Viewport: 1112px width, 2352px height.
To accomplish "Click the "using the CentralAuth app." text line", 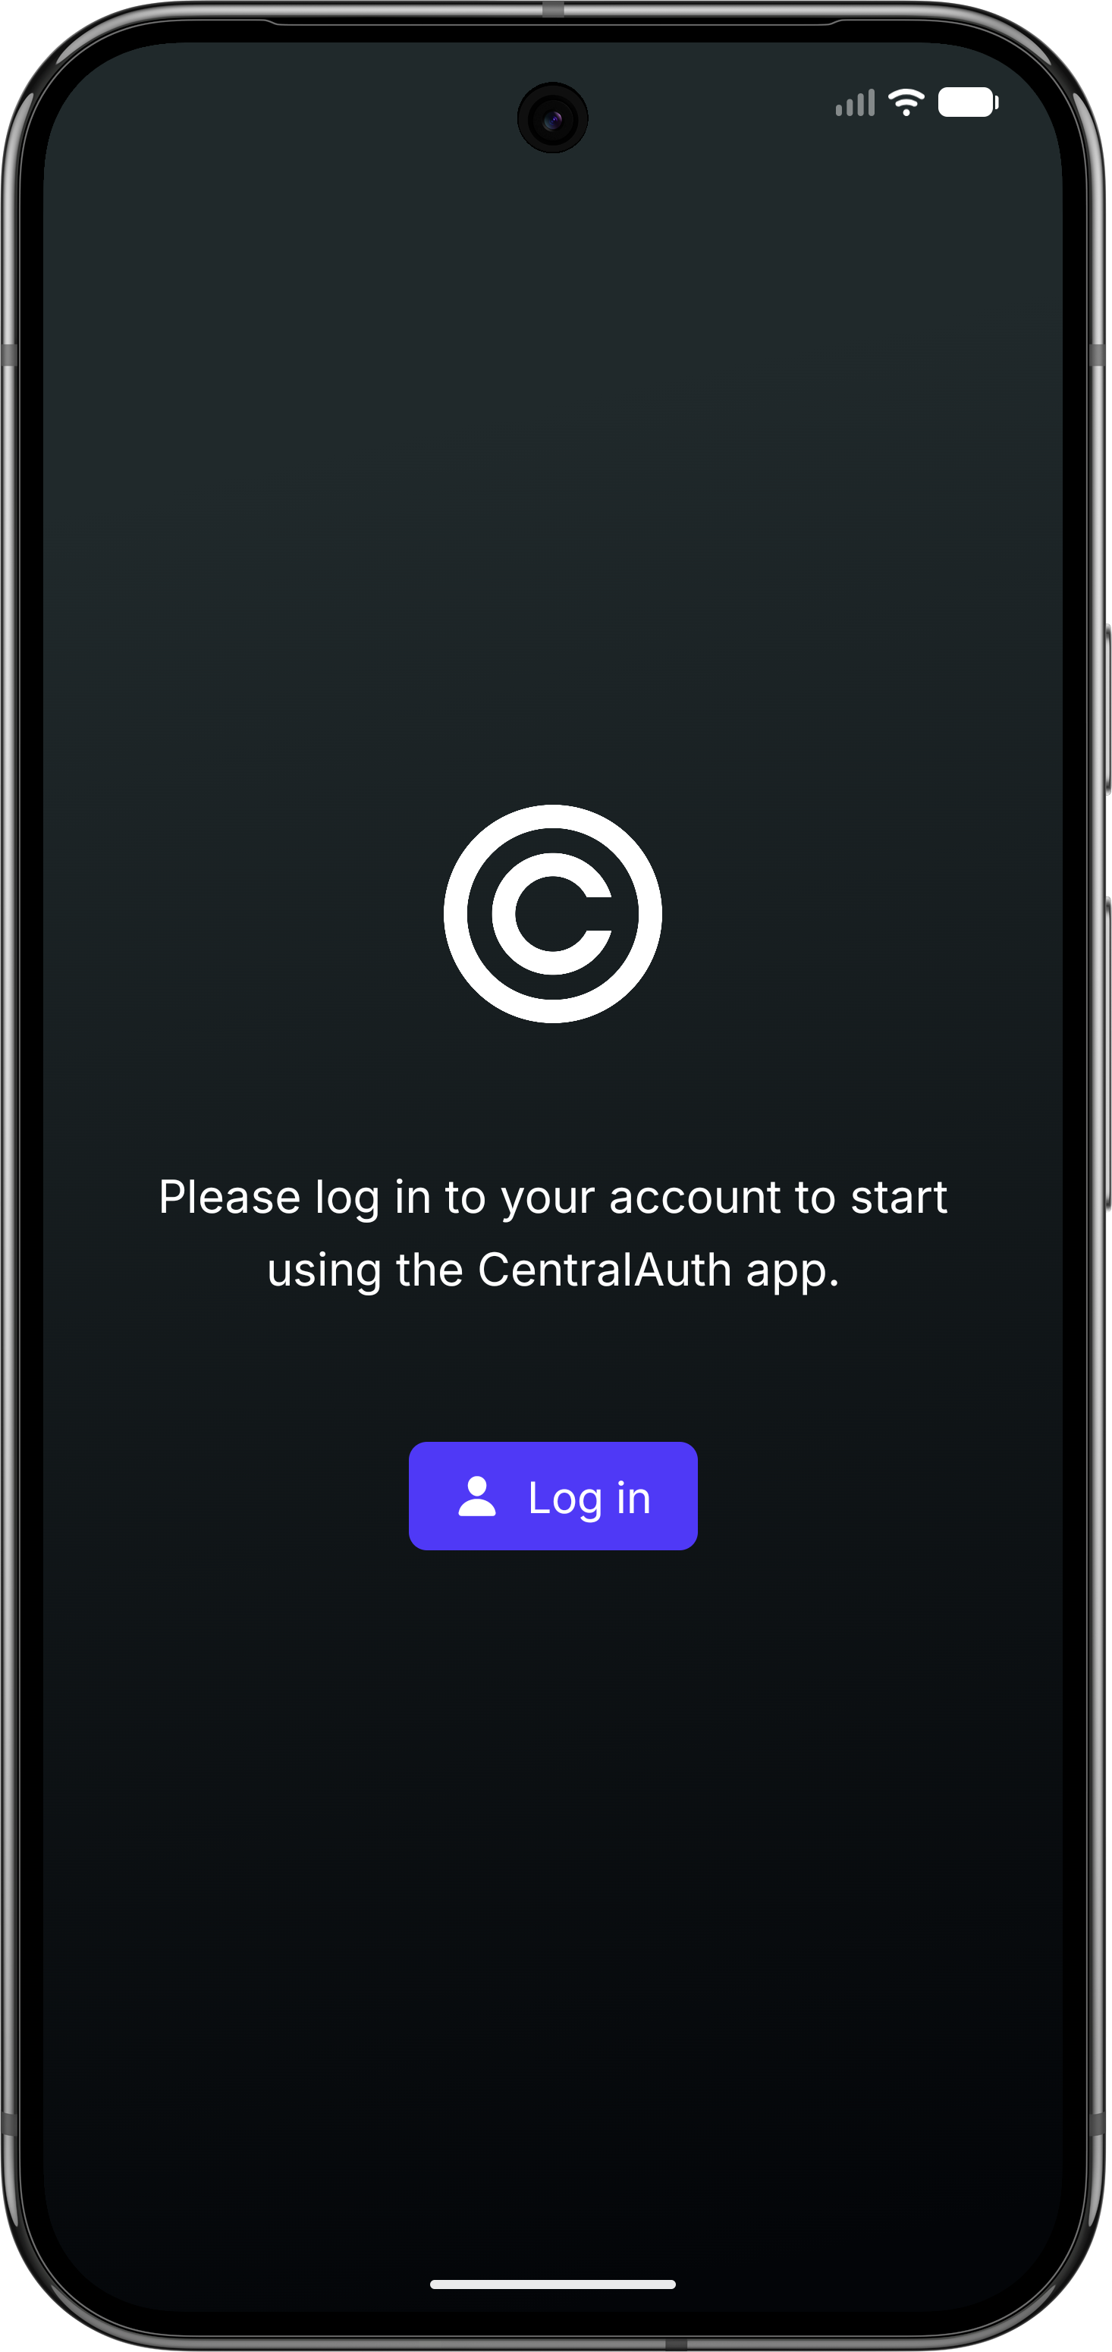I will pos(553,1271).
